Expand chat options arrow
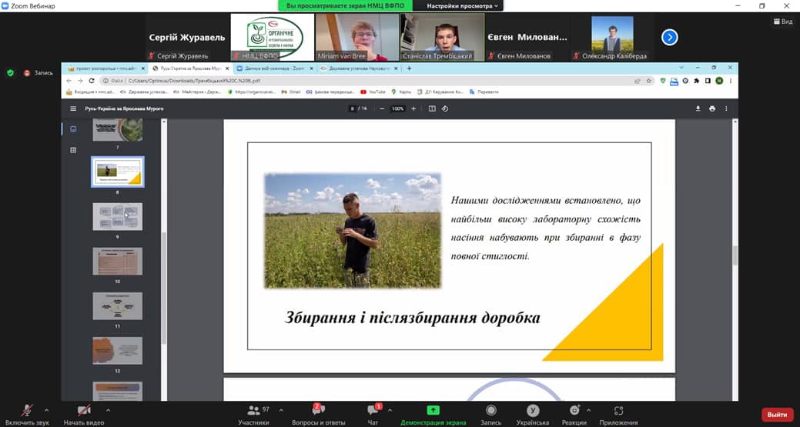The height and width of the screenshot is (427, 800). (x=390, y=409)
